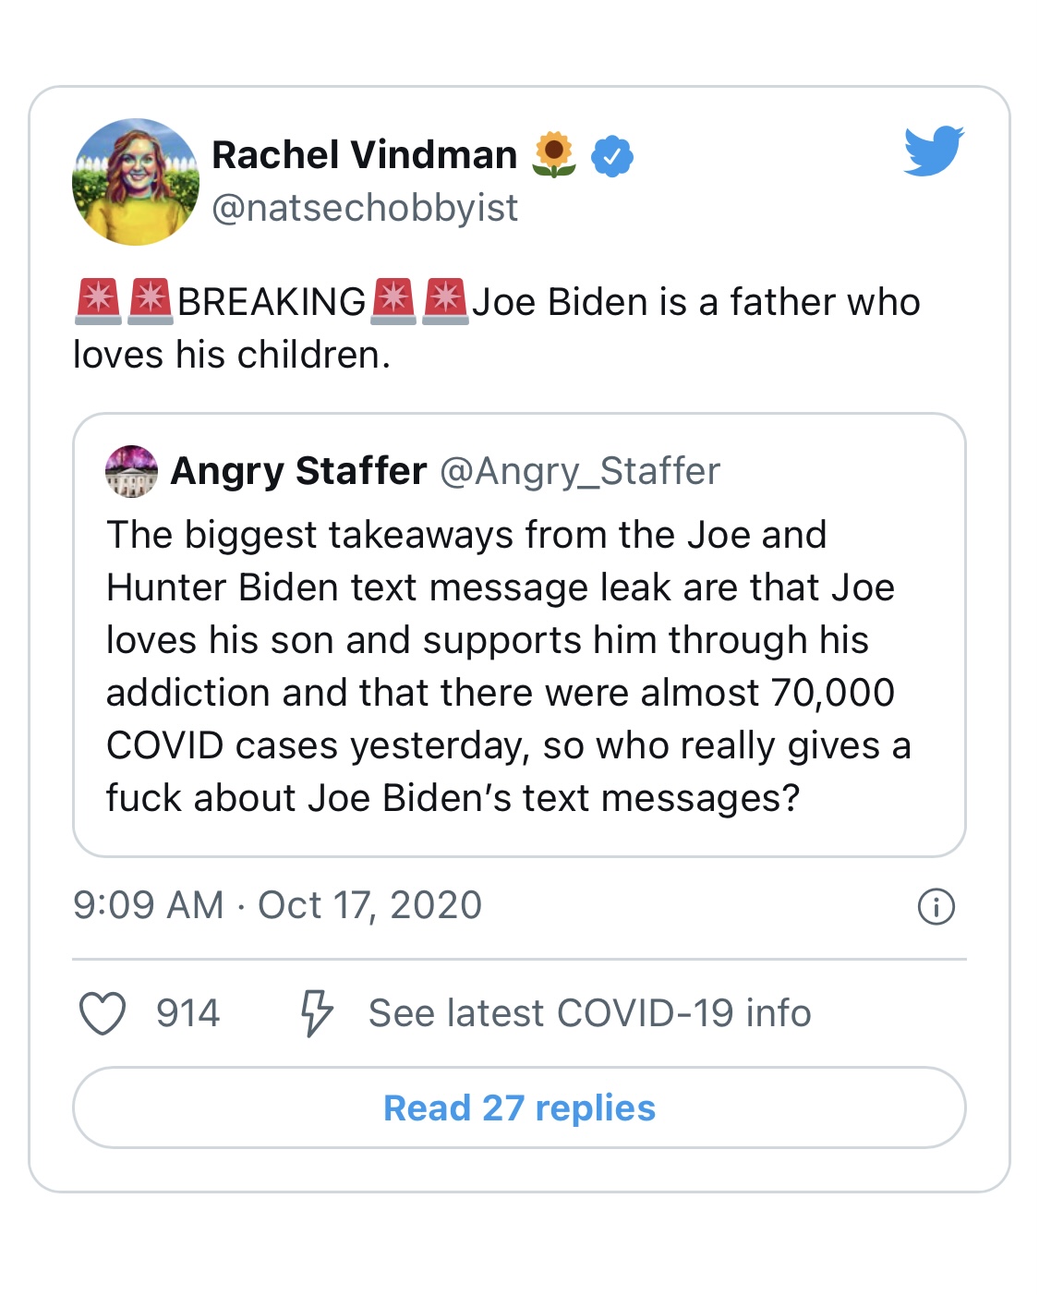1039x1295 pixels.
Task: Click the Angry Staffer display name
Action: (x=298, y=471)
